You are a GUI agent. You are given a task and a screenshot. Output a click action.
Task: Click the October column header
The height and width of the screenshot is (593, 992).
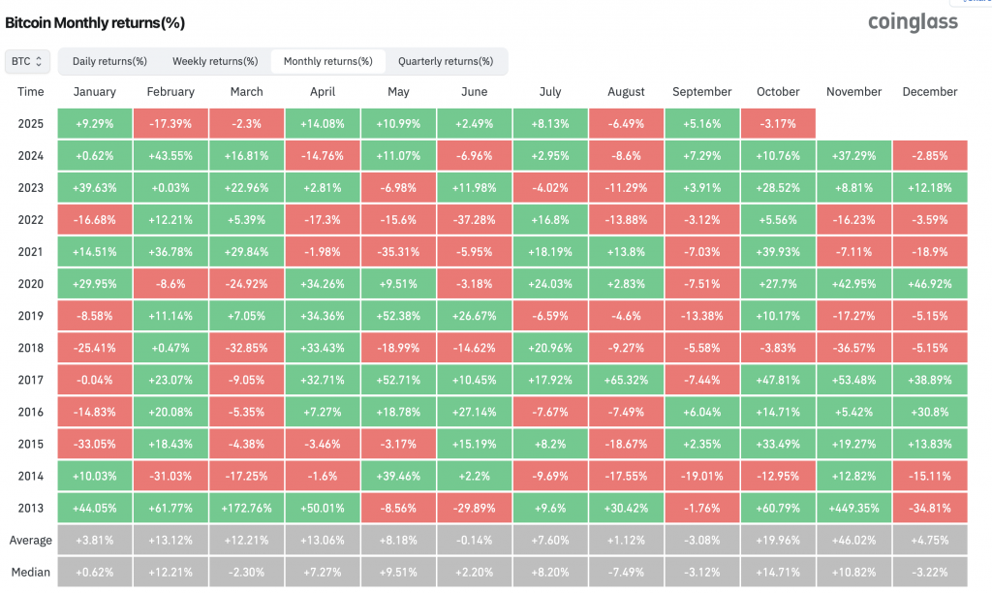point(778,92)
